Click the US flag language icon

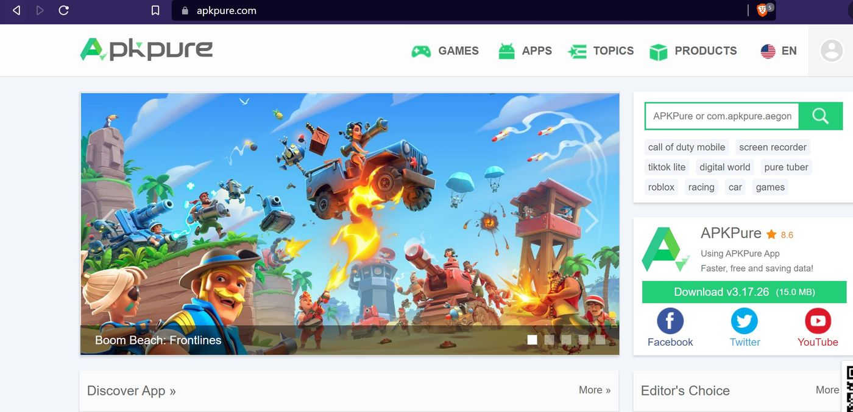[768, 51]
